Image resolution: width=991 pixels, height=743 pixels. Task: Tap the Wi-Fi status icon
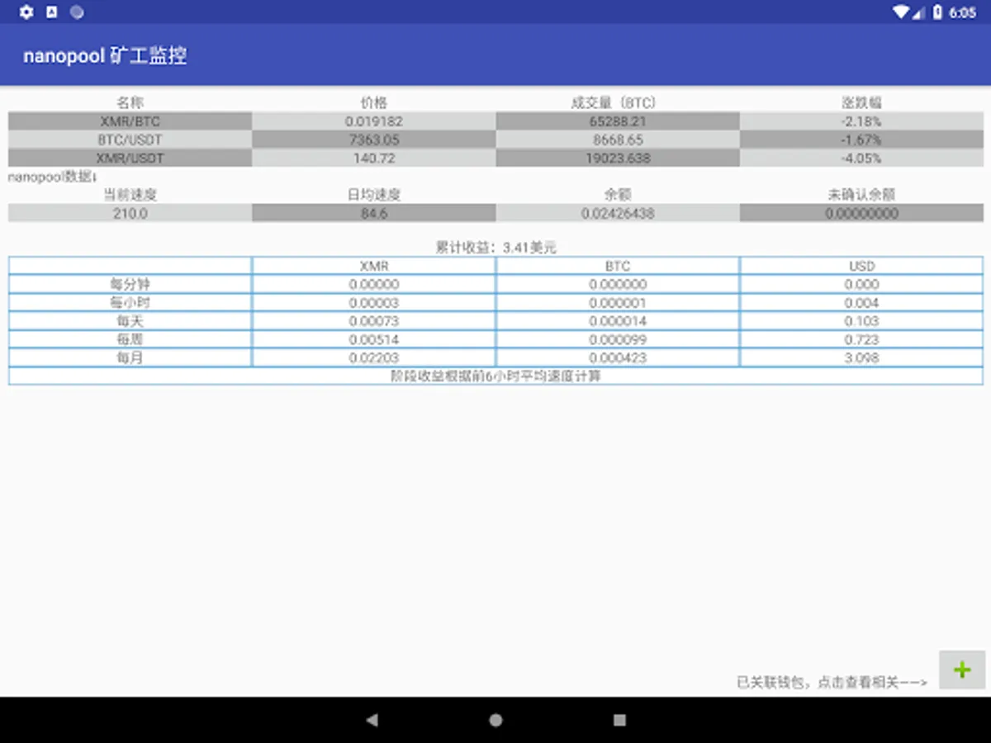point(900,12)
